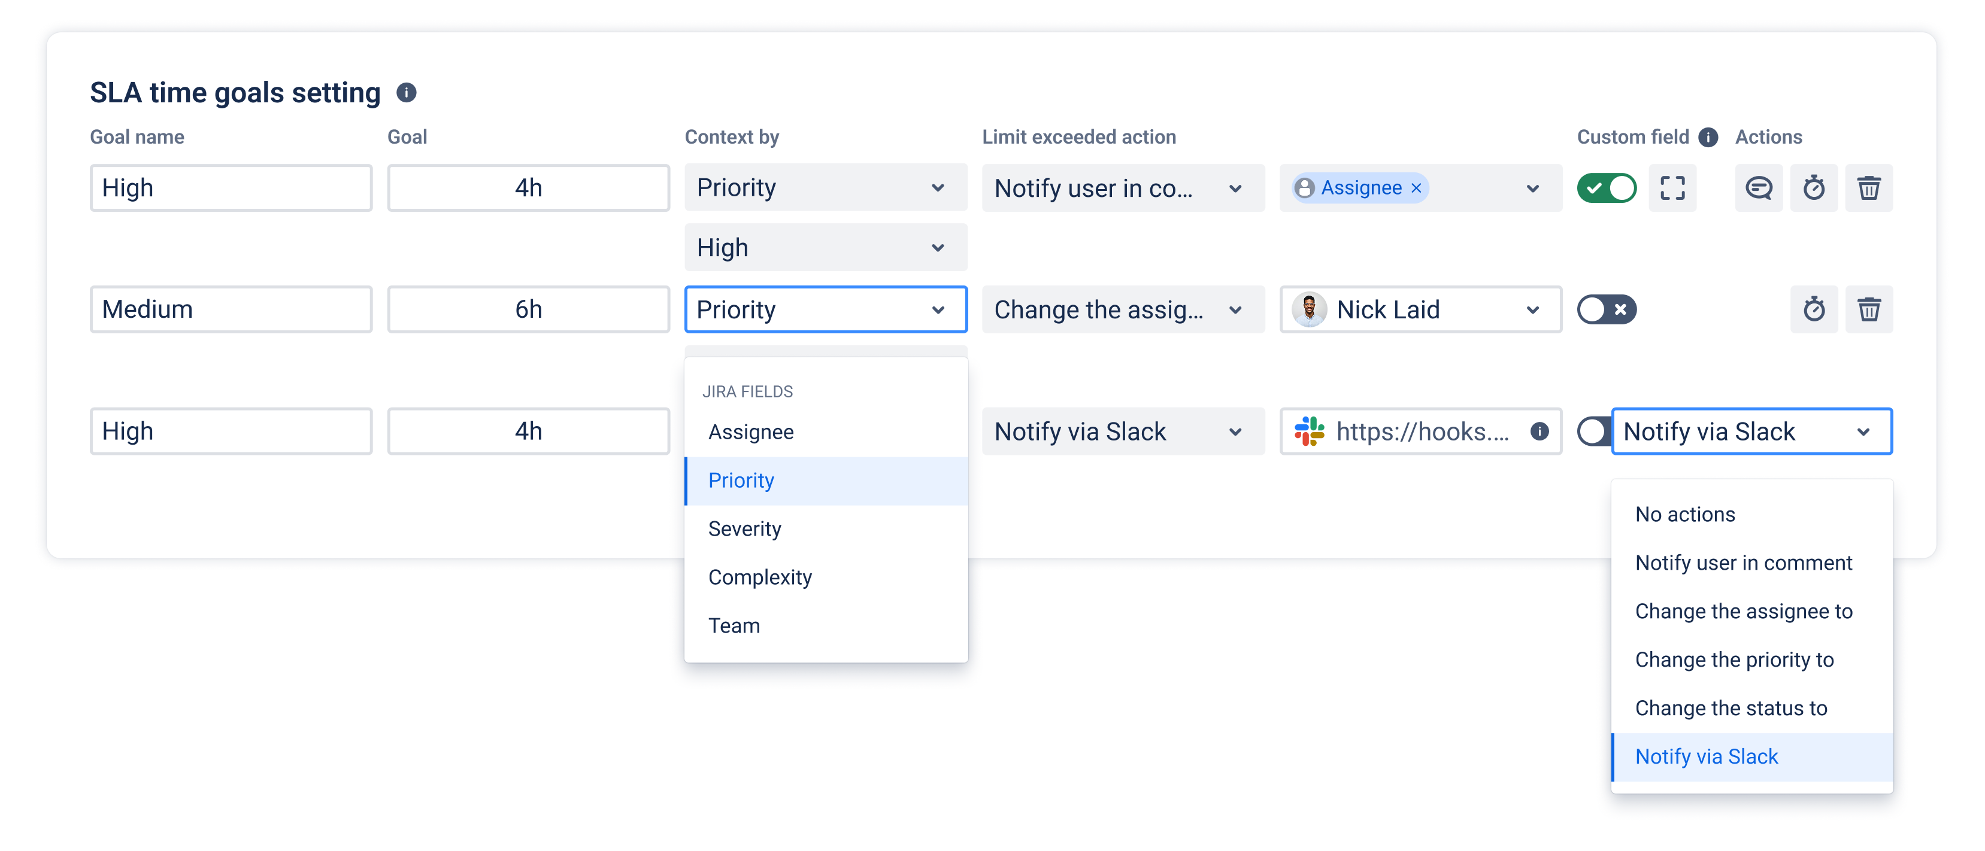Open Change the assignee action dropdown
This screenshot has width=1985, height=851.
point(1123,309)
